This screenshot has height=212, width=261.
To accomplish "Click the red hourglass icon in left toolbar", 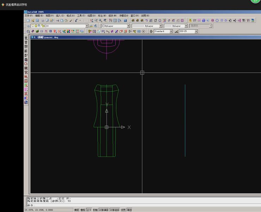I will (26, 94).
